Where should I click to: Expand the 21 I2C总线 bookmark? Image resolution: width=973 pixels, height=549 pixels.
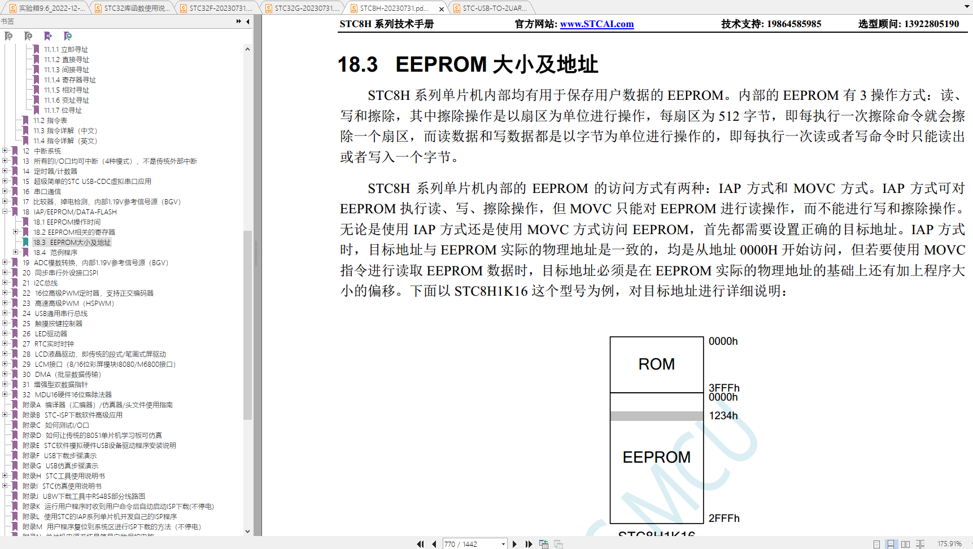pos(5,283)
